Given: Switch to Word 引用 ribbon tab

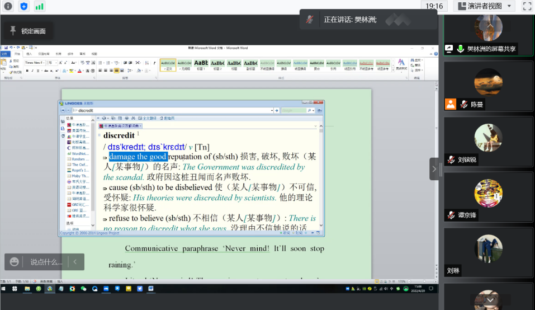Looking at the screenshot, I should 58,54.
